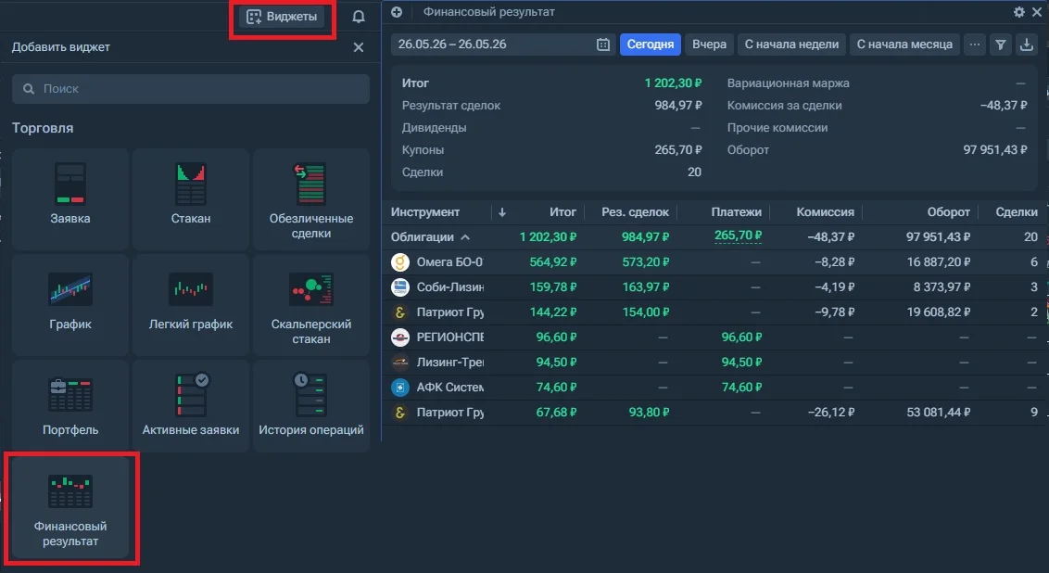Select the Сегодня period tab

coord(651,45)
